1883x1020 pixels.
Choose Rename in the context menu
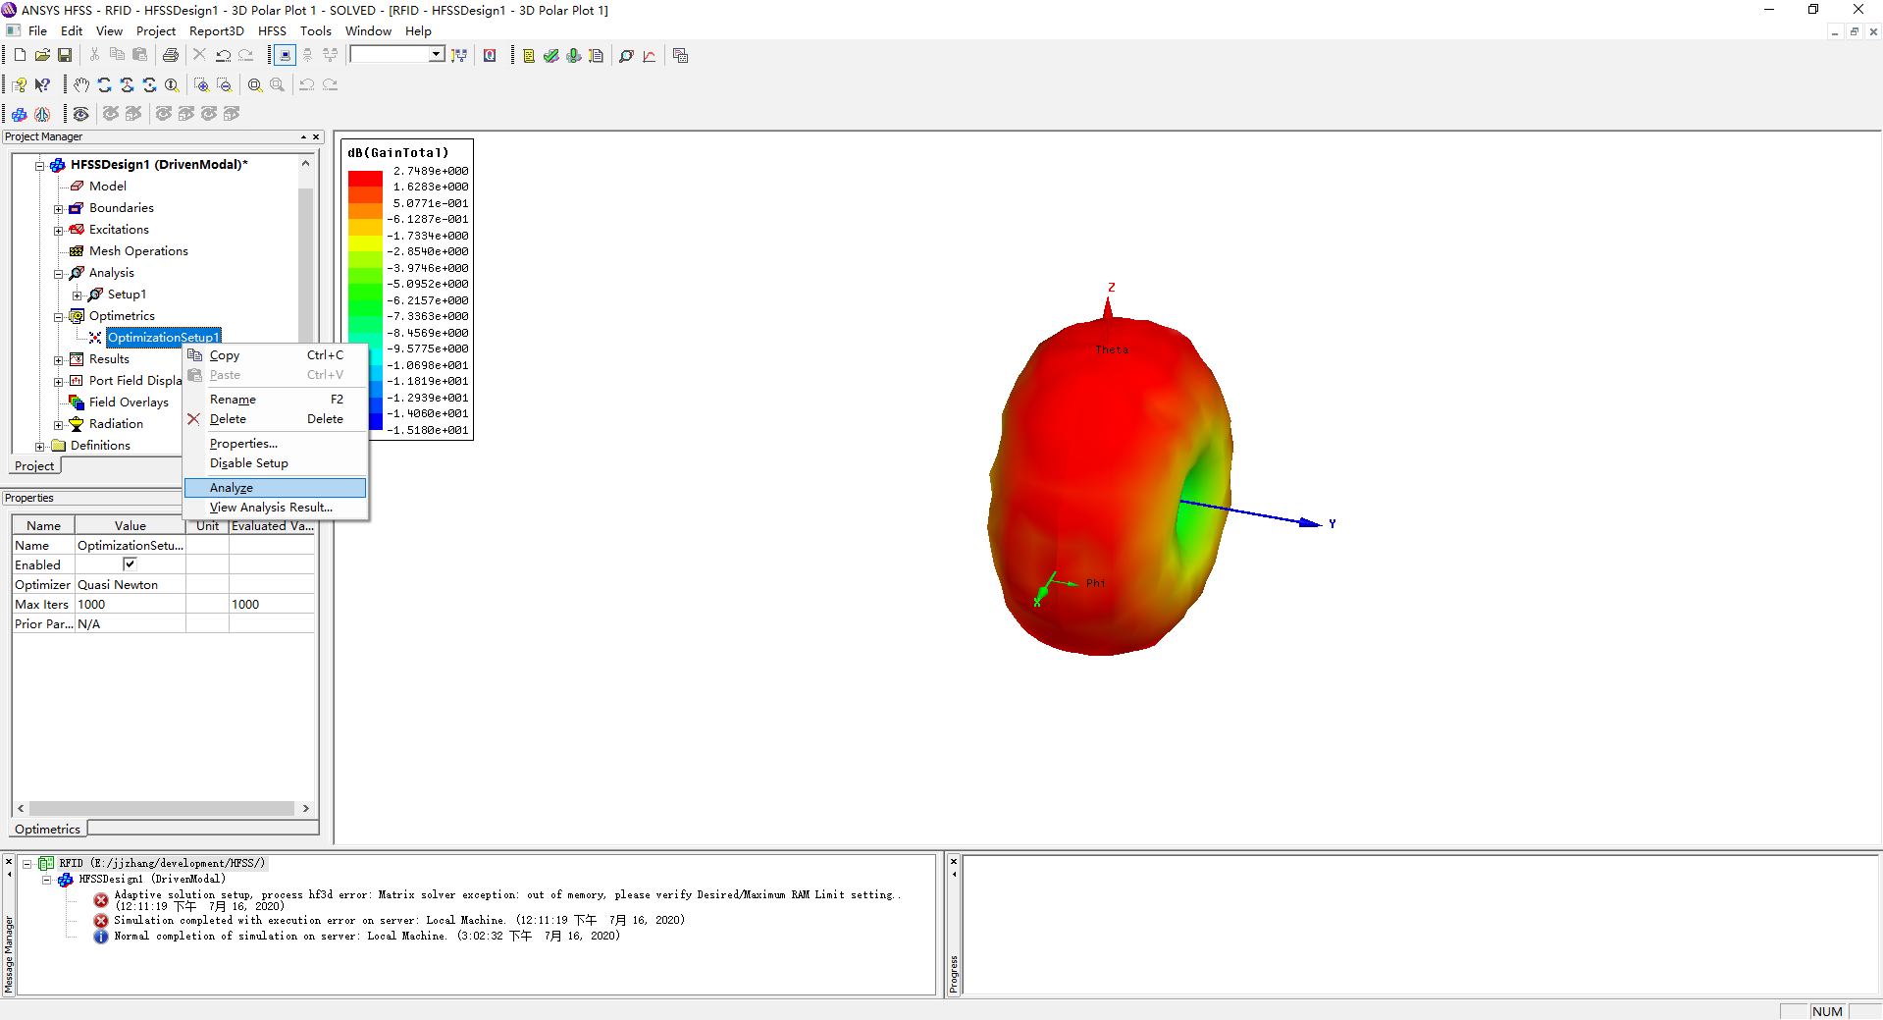(275, 400)
